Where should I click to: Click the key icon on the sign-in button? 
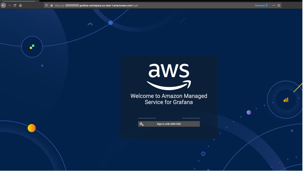[141, 124]
